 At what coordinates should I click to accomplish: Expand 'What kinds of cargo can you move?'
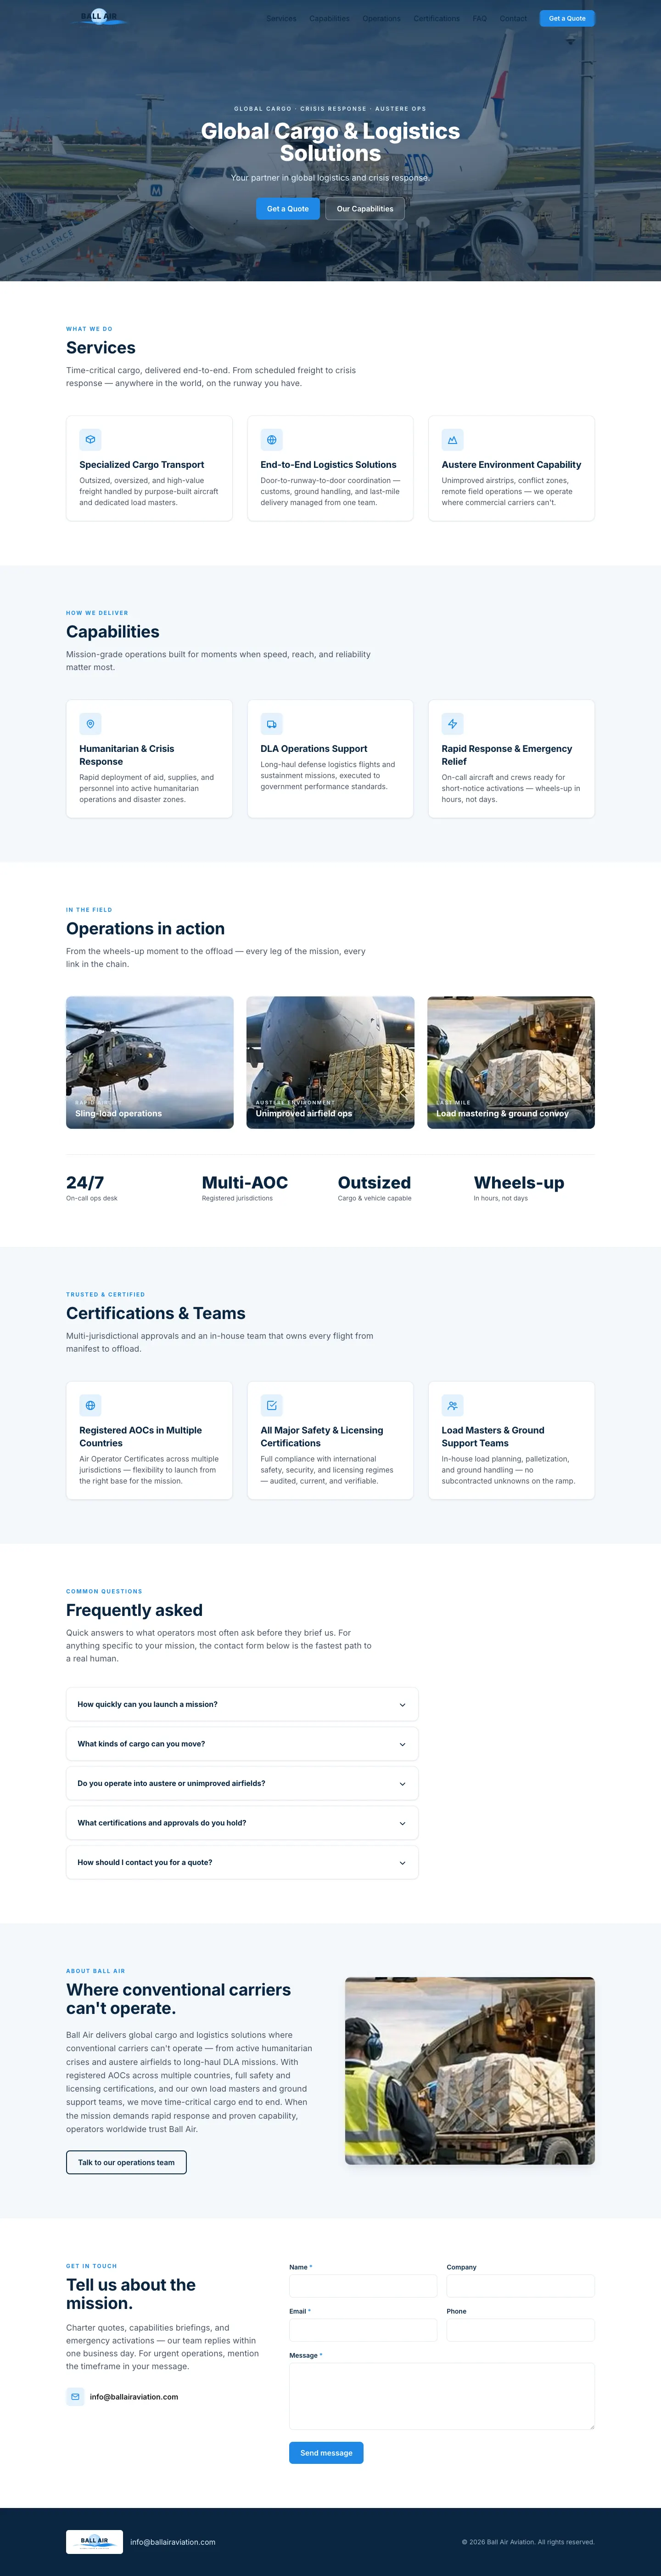pyautogui.click(x=241, y=1744)
